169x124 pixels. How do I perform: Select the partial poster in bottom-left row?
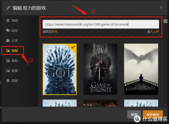(x=59, y=103)
